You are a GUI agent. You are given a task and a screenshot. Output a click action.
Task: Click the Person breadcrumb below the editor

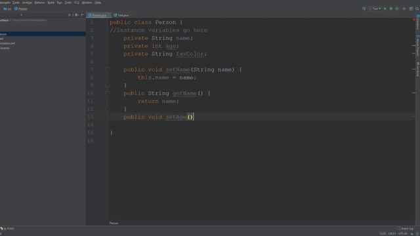tap(114, 223)
